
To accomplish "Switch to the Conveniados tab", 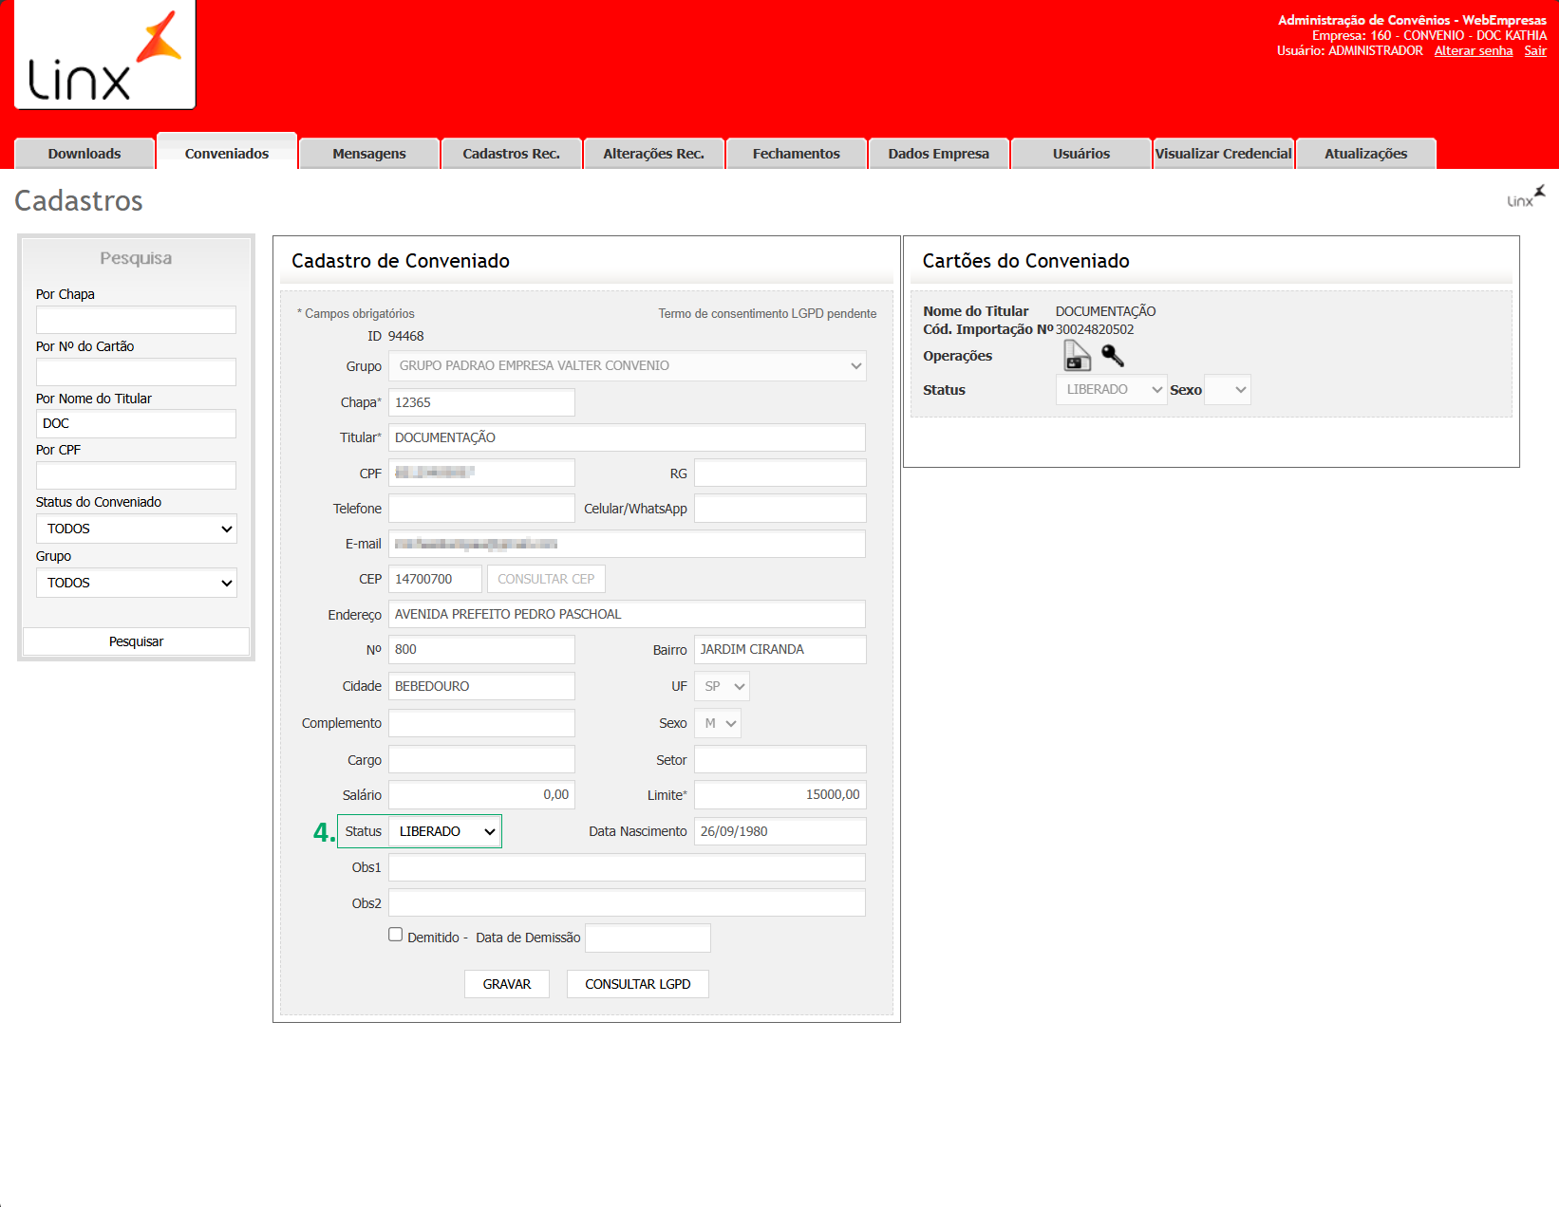I will click(x=227, y=153).
